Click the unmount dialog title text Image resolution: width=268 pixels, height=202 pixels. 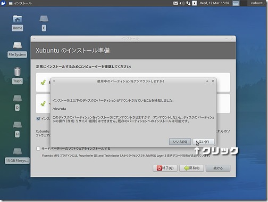(x=131, y=81)
